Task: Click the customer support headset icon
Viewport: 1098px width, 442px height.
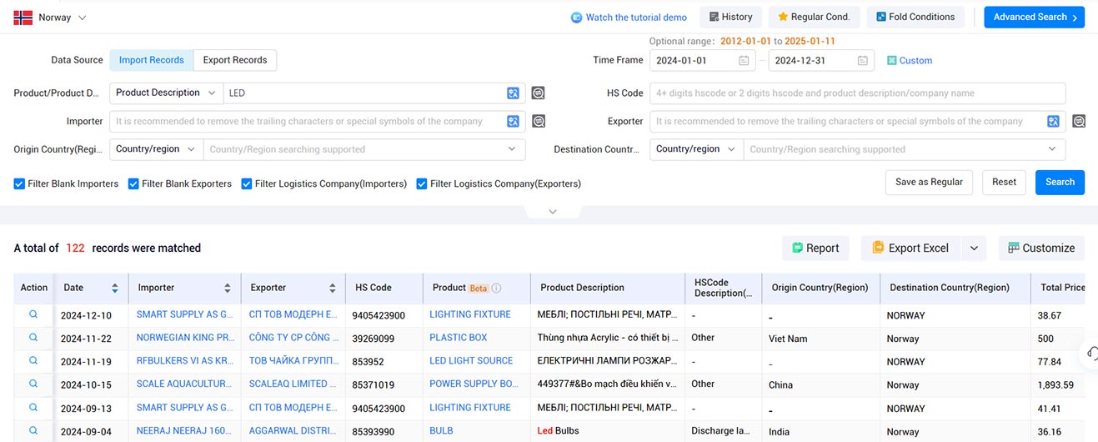Action: tap(1090, 353)
